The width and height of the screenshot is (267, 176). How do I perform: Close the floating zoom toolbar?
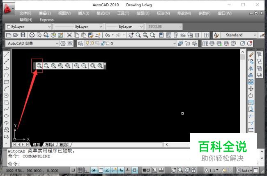105,64
